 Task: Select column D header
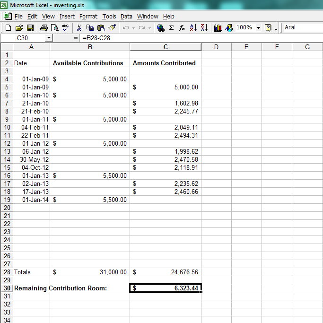point(216,47)
